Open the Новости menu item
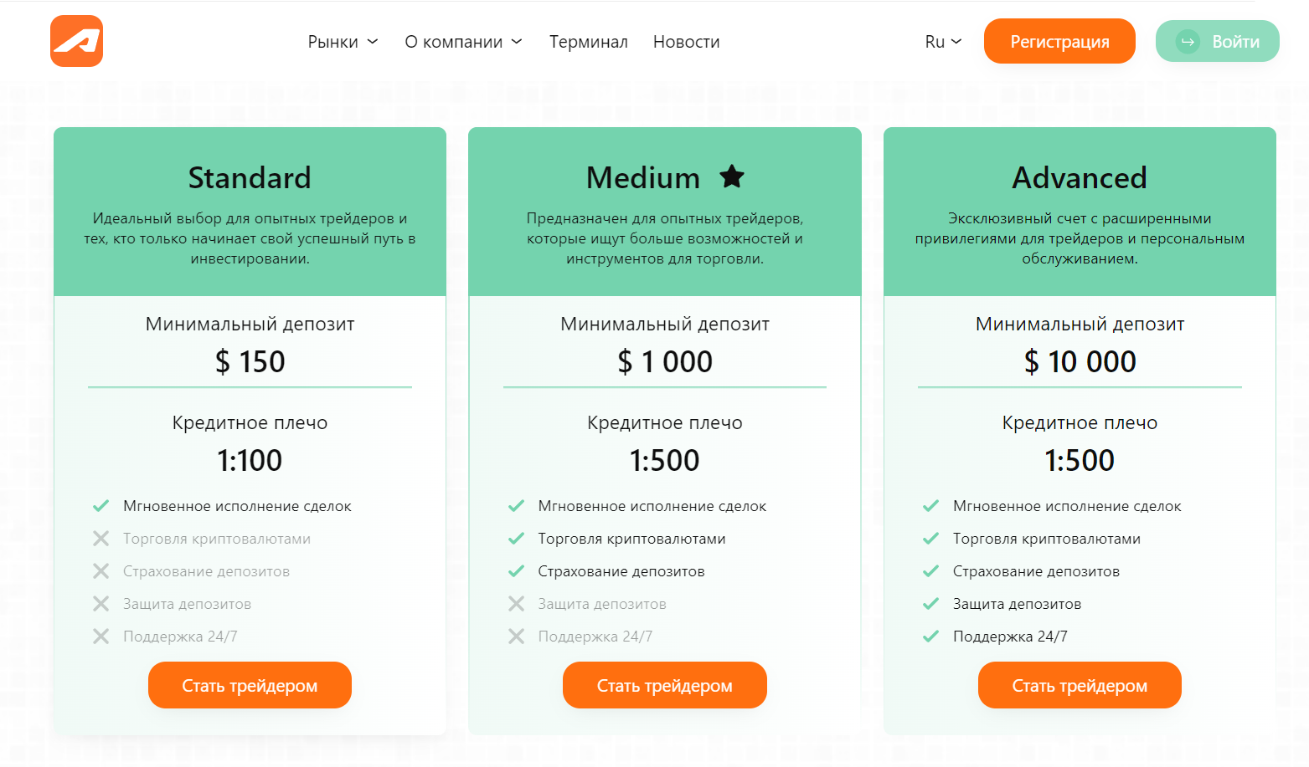Image resolution: width=1309 pixels, height=767 pixels. (x=687, y=42)
